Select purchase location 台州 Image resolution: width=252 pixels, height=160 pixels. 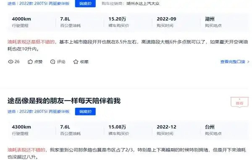(210, 127)
